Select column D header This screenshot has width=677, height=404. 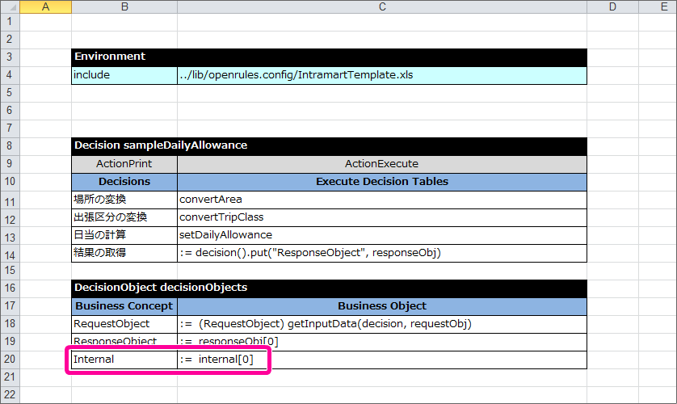tap(612, 6)
